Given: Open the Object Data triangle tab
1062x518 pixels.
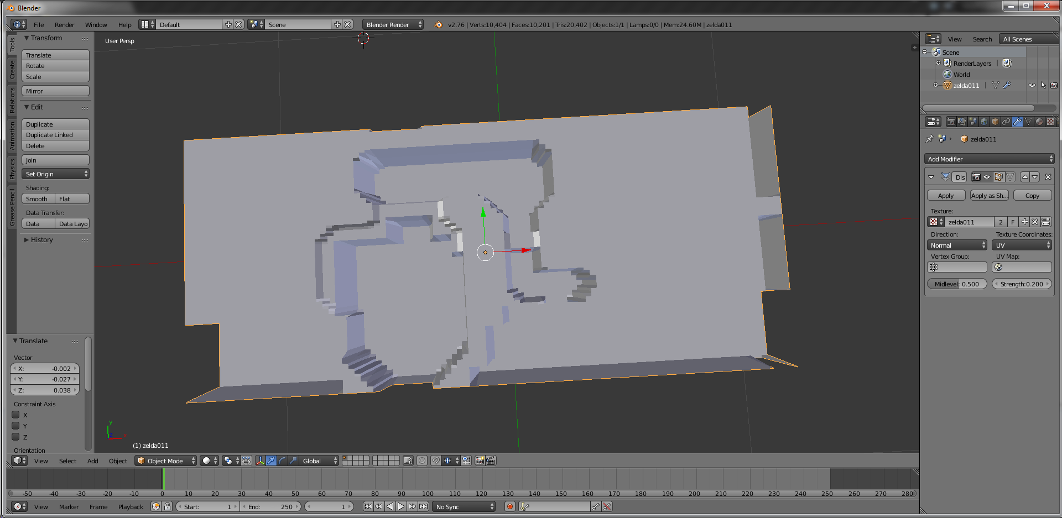Looking at the screenshot, I should pos(1028,122).
